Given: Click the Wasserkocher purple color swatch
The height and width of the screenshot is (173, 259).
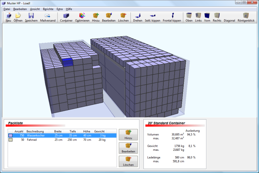Looking at the screenshot, I should [x=11, y=135].
